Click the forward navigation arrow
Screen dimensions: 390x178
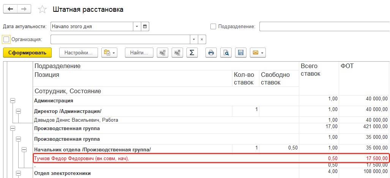click(24, 9)
